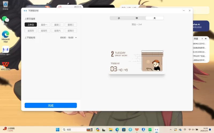Open WeChat desktop icon
Viewport: 214px width, 133px height.
tap(5, 20)
